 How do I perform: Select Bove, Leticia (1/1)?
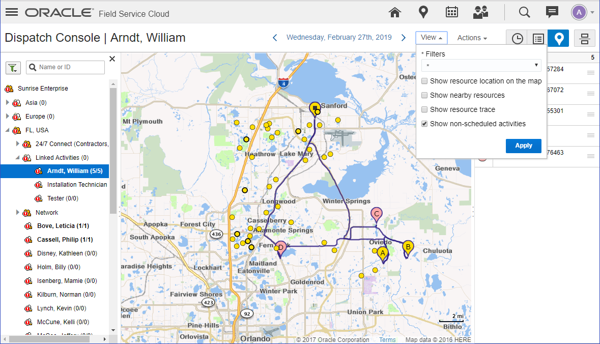[63, 226]
